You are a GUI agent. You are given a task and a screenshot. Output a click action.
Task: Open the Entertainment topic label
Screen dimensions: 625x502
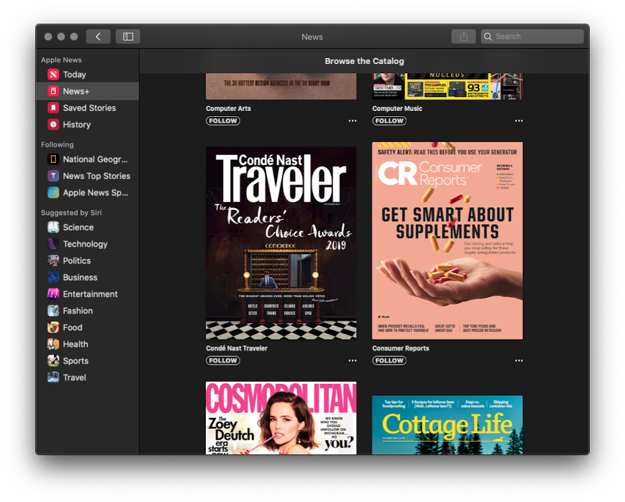(90, 294)
